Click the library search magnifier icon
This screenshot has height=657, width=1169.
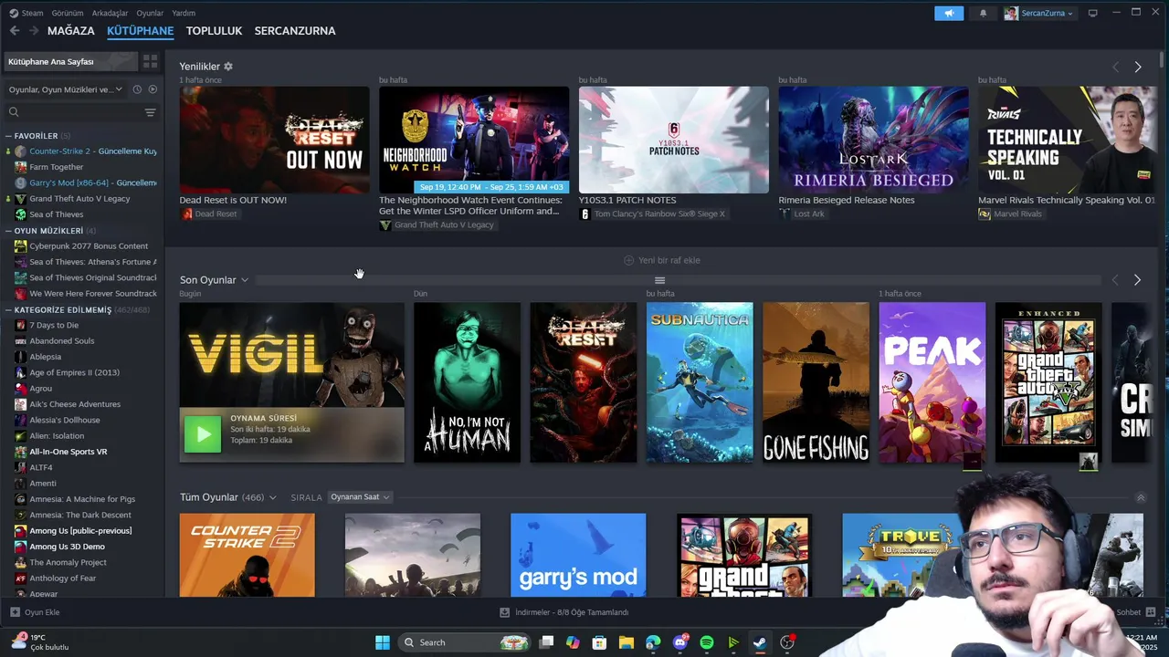[x=14, y=112]
